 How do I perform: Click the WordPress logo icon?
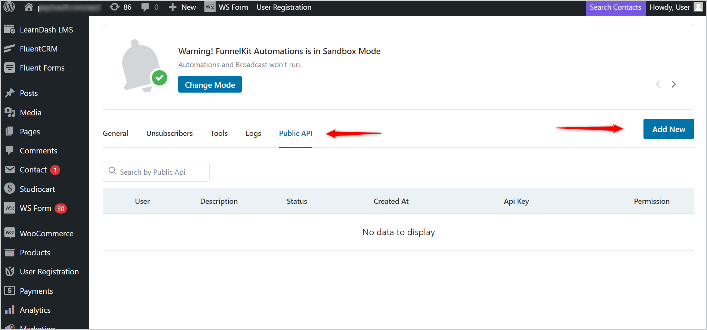(9, 7)
